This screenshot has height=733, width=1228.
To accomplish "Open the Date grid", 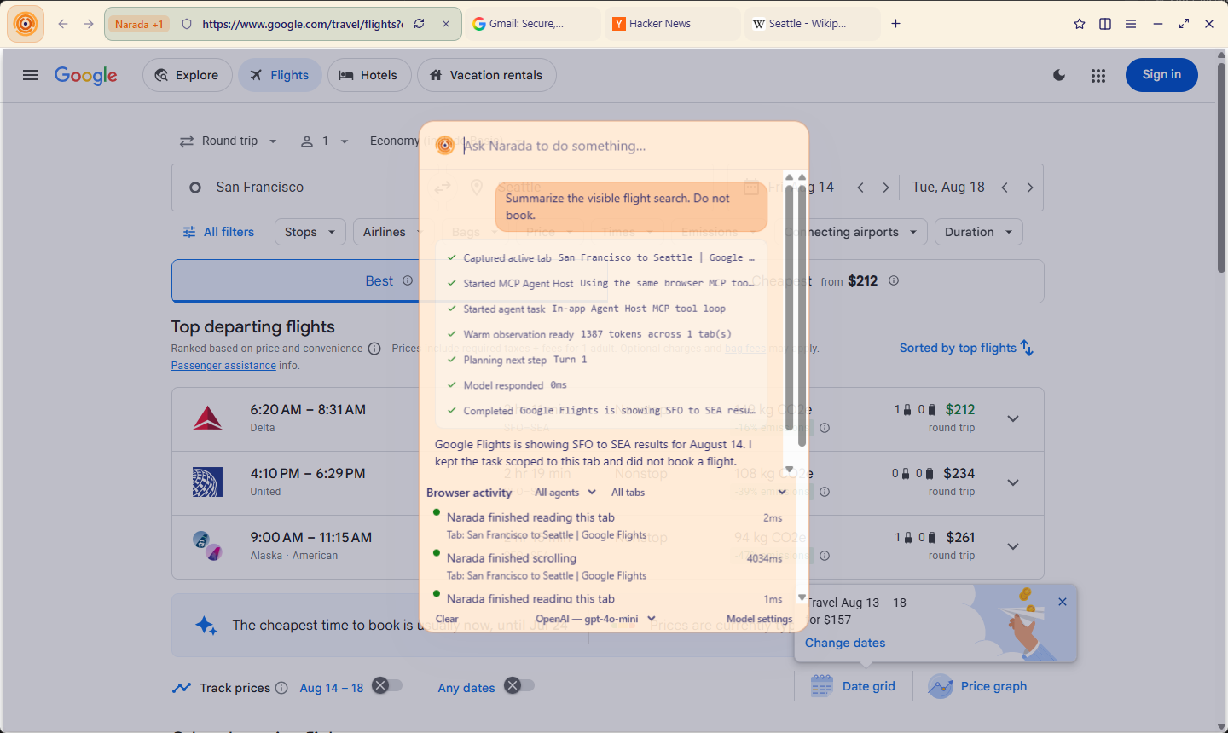I will pyautogui.click(x=854, y=686).
